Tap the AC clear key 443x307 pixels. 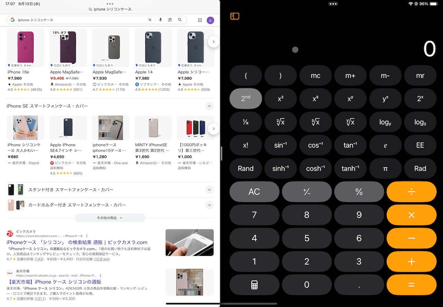pos(254,192)
